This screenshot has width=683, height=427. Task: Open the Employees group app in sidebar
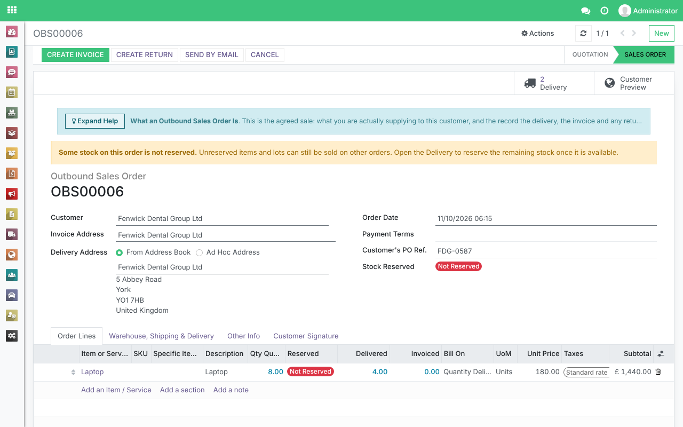pyautogui.click(x=12, y=275)
